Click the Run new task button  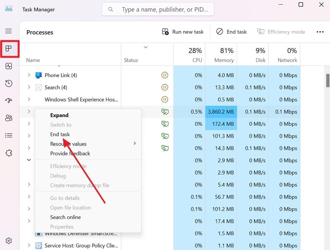point(182,32)
